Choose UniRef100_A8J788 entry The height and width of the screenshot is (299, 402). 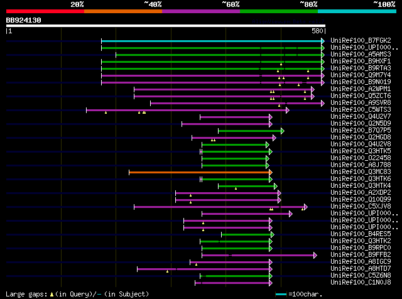pyautogui.click(x=361, y=165)
